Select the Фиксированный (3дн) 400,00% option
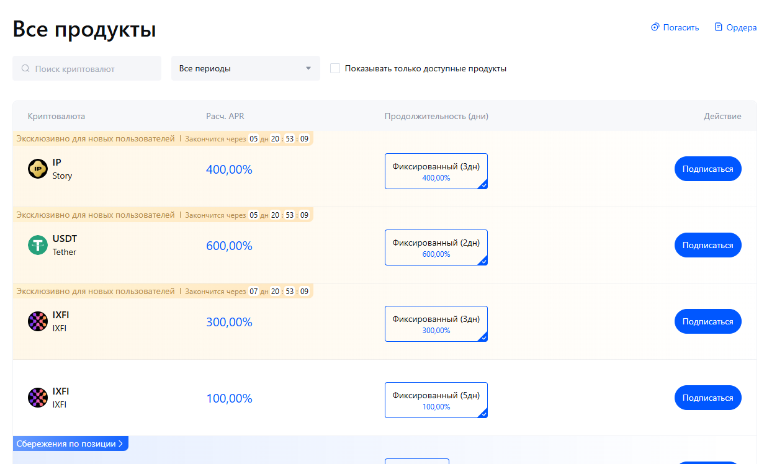 pyautogui.click(x=436, y=171)
